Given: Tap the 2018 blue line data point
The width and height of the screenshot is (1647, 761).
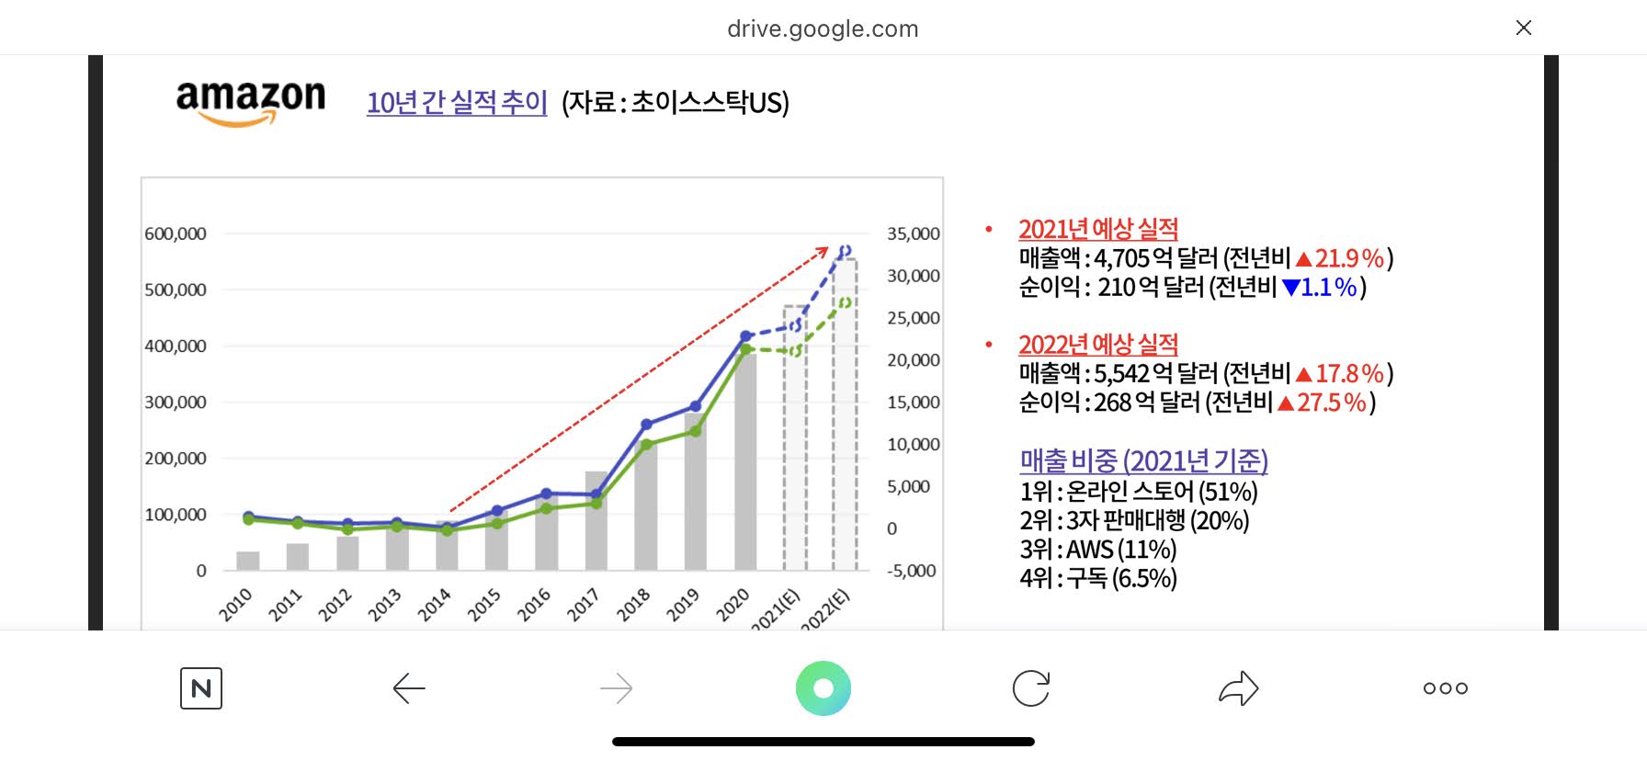Looking at the screenshot, I should pyautogui.click(x=646, y=425).
